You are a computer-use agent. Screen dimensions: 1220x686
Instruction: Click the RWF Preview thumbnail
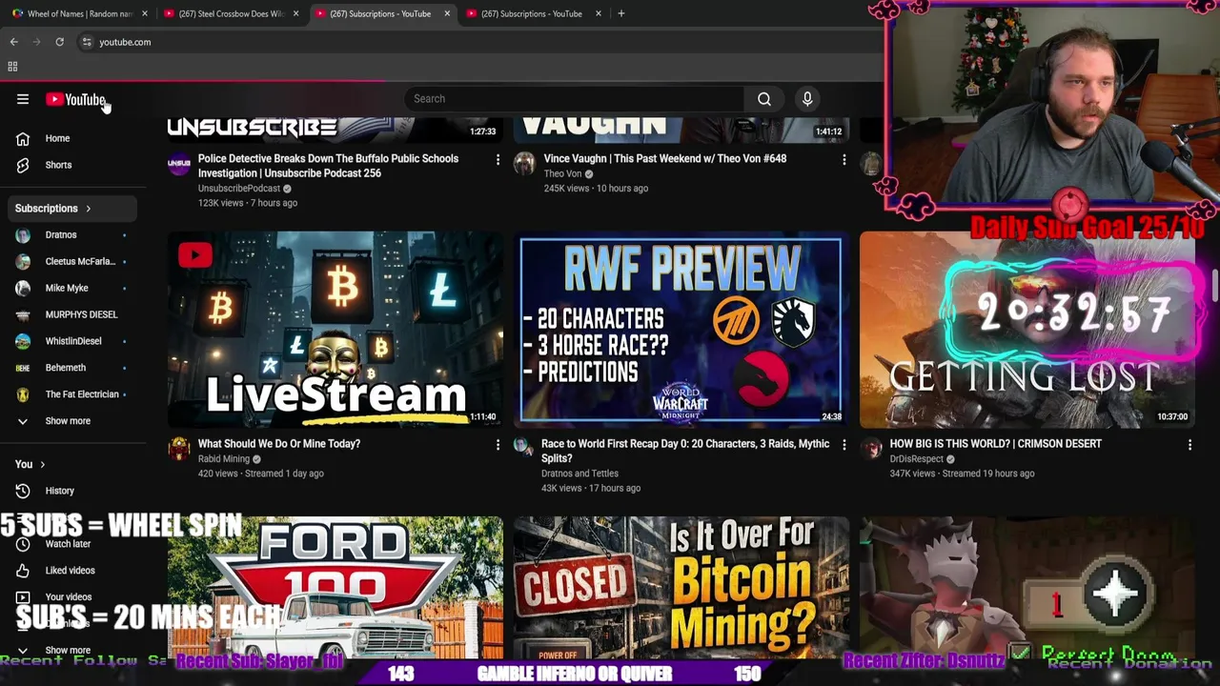[x=681, y=330]
